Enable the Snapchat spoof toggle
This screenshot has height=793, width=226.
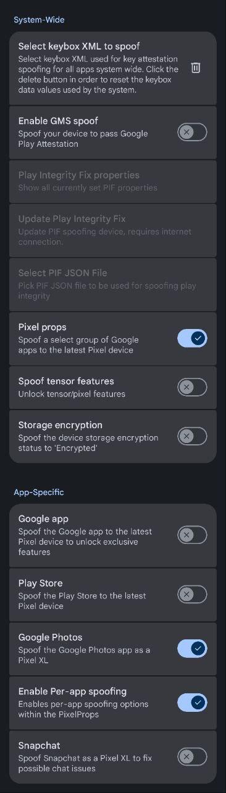click(192, 756)
